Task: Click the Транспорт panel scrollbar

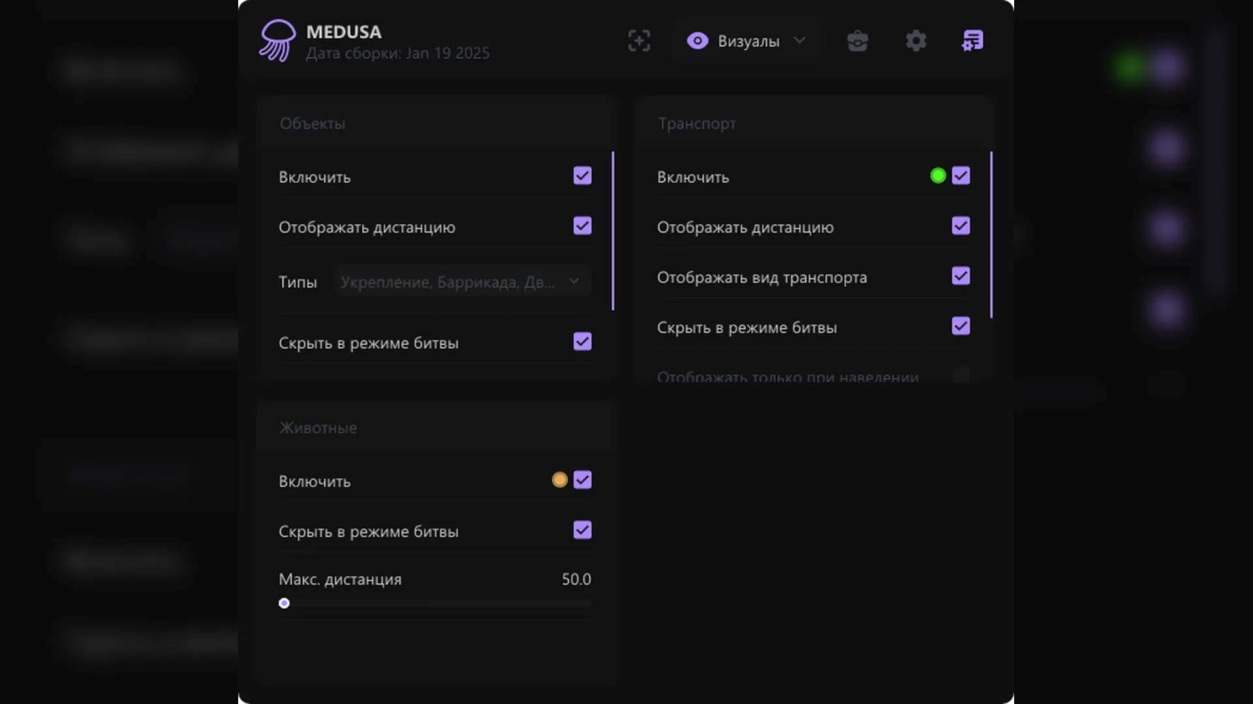Action: tap(991, 235)
